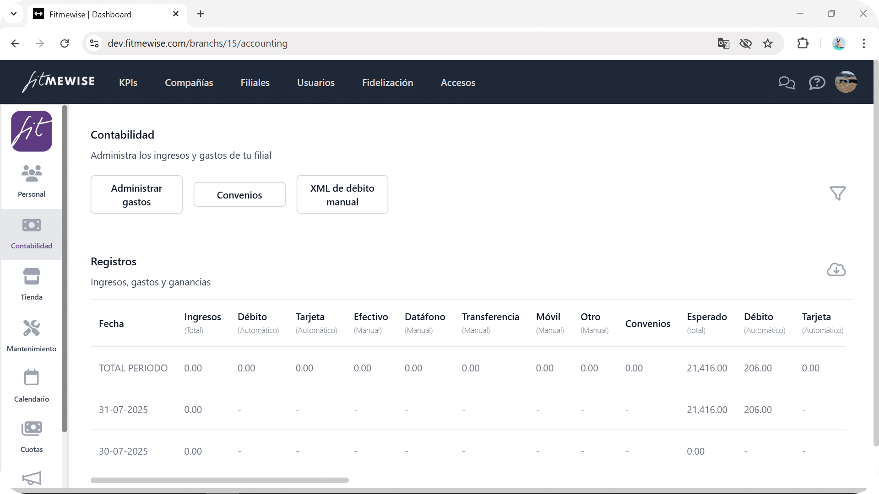Screen dimensions: 879x494
Task: Open the KPIs menu
Action: pos(128,83)
